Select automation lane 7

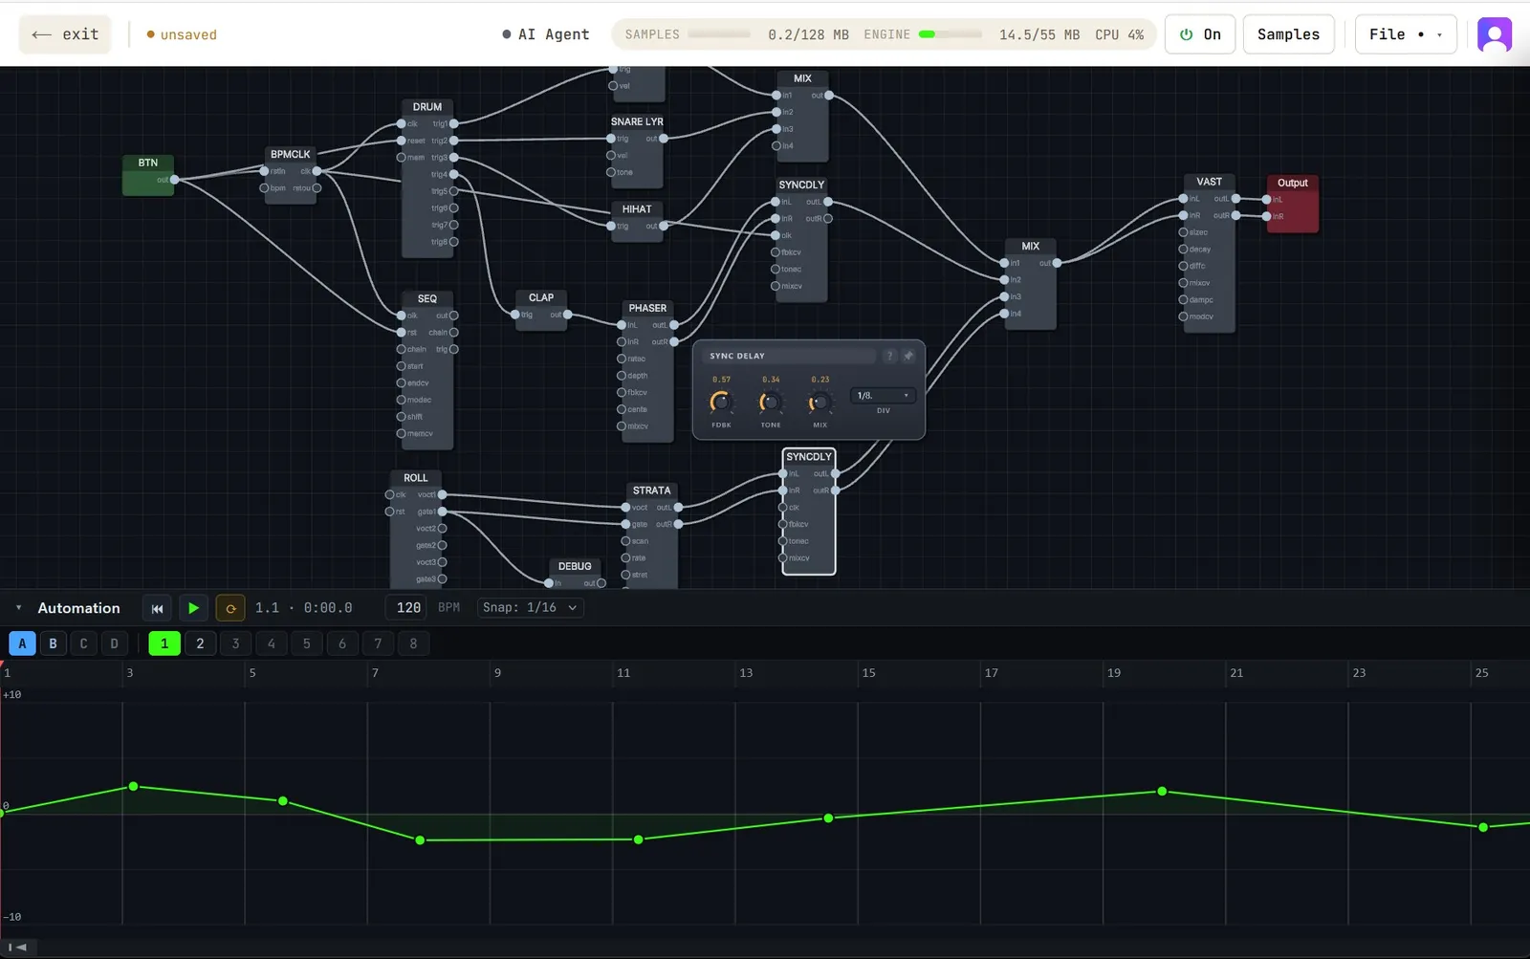coord(378,643)
